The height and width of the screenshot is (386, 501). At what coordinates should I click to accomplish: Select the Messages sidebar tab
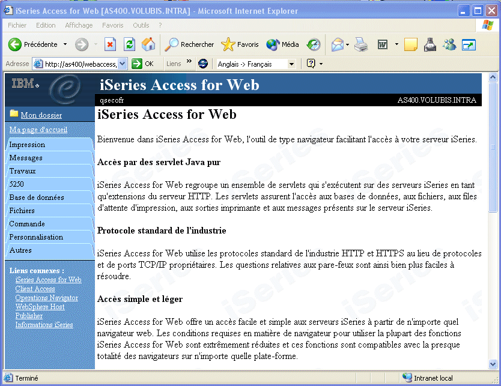pyautogui.click(x=50, y=158)
